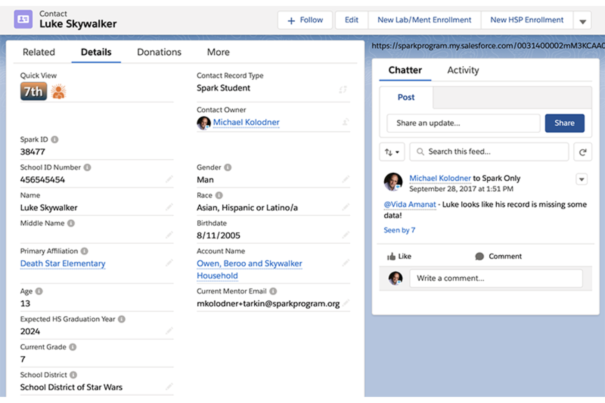This screenshot has height=403, width=605.
Task: Like Michael Kolodner's Chatter post
Action: pyautogui.click(x=399, y=256)
